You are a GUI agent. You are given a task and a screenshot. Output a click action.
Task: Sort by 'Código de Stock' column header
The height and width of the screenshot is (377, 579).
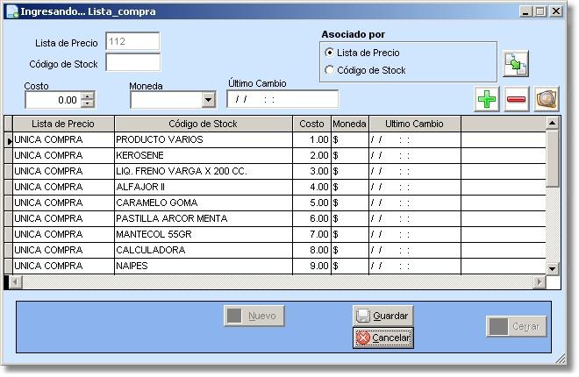(x=203, y=124)
